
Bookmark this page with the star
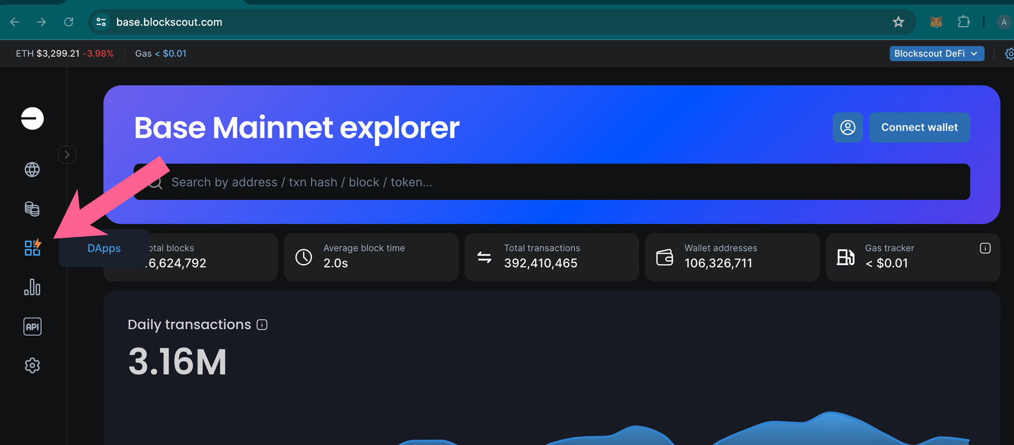[898, 22]
